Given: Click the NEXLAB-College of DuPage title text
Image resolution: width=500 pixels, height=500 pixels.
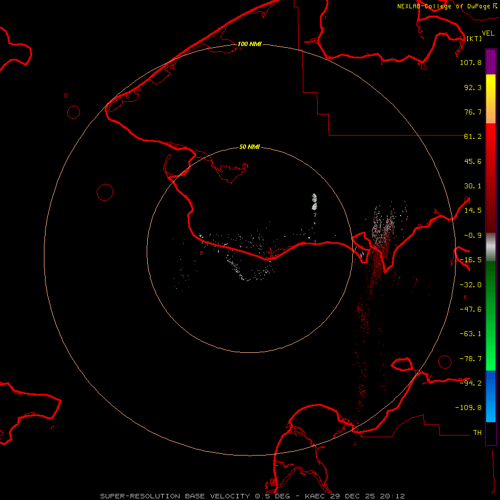Looking at the screenshot, I should coord(443,6).
